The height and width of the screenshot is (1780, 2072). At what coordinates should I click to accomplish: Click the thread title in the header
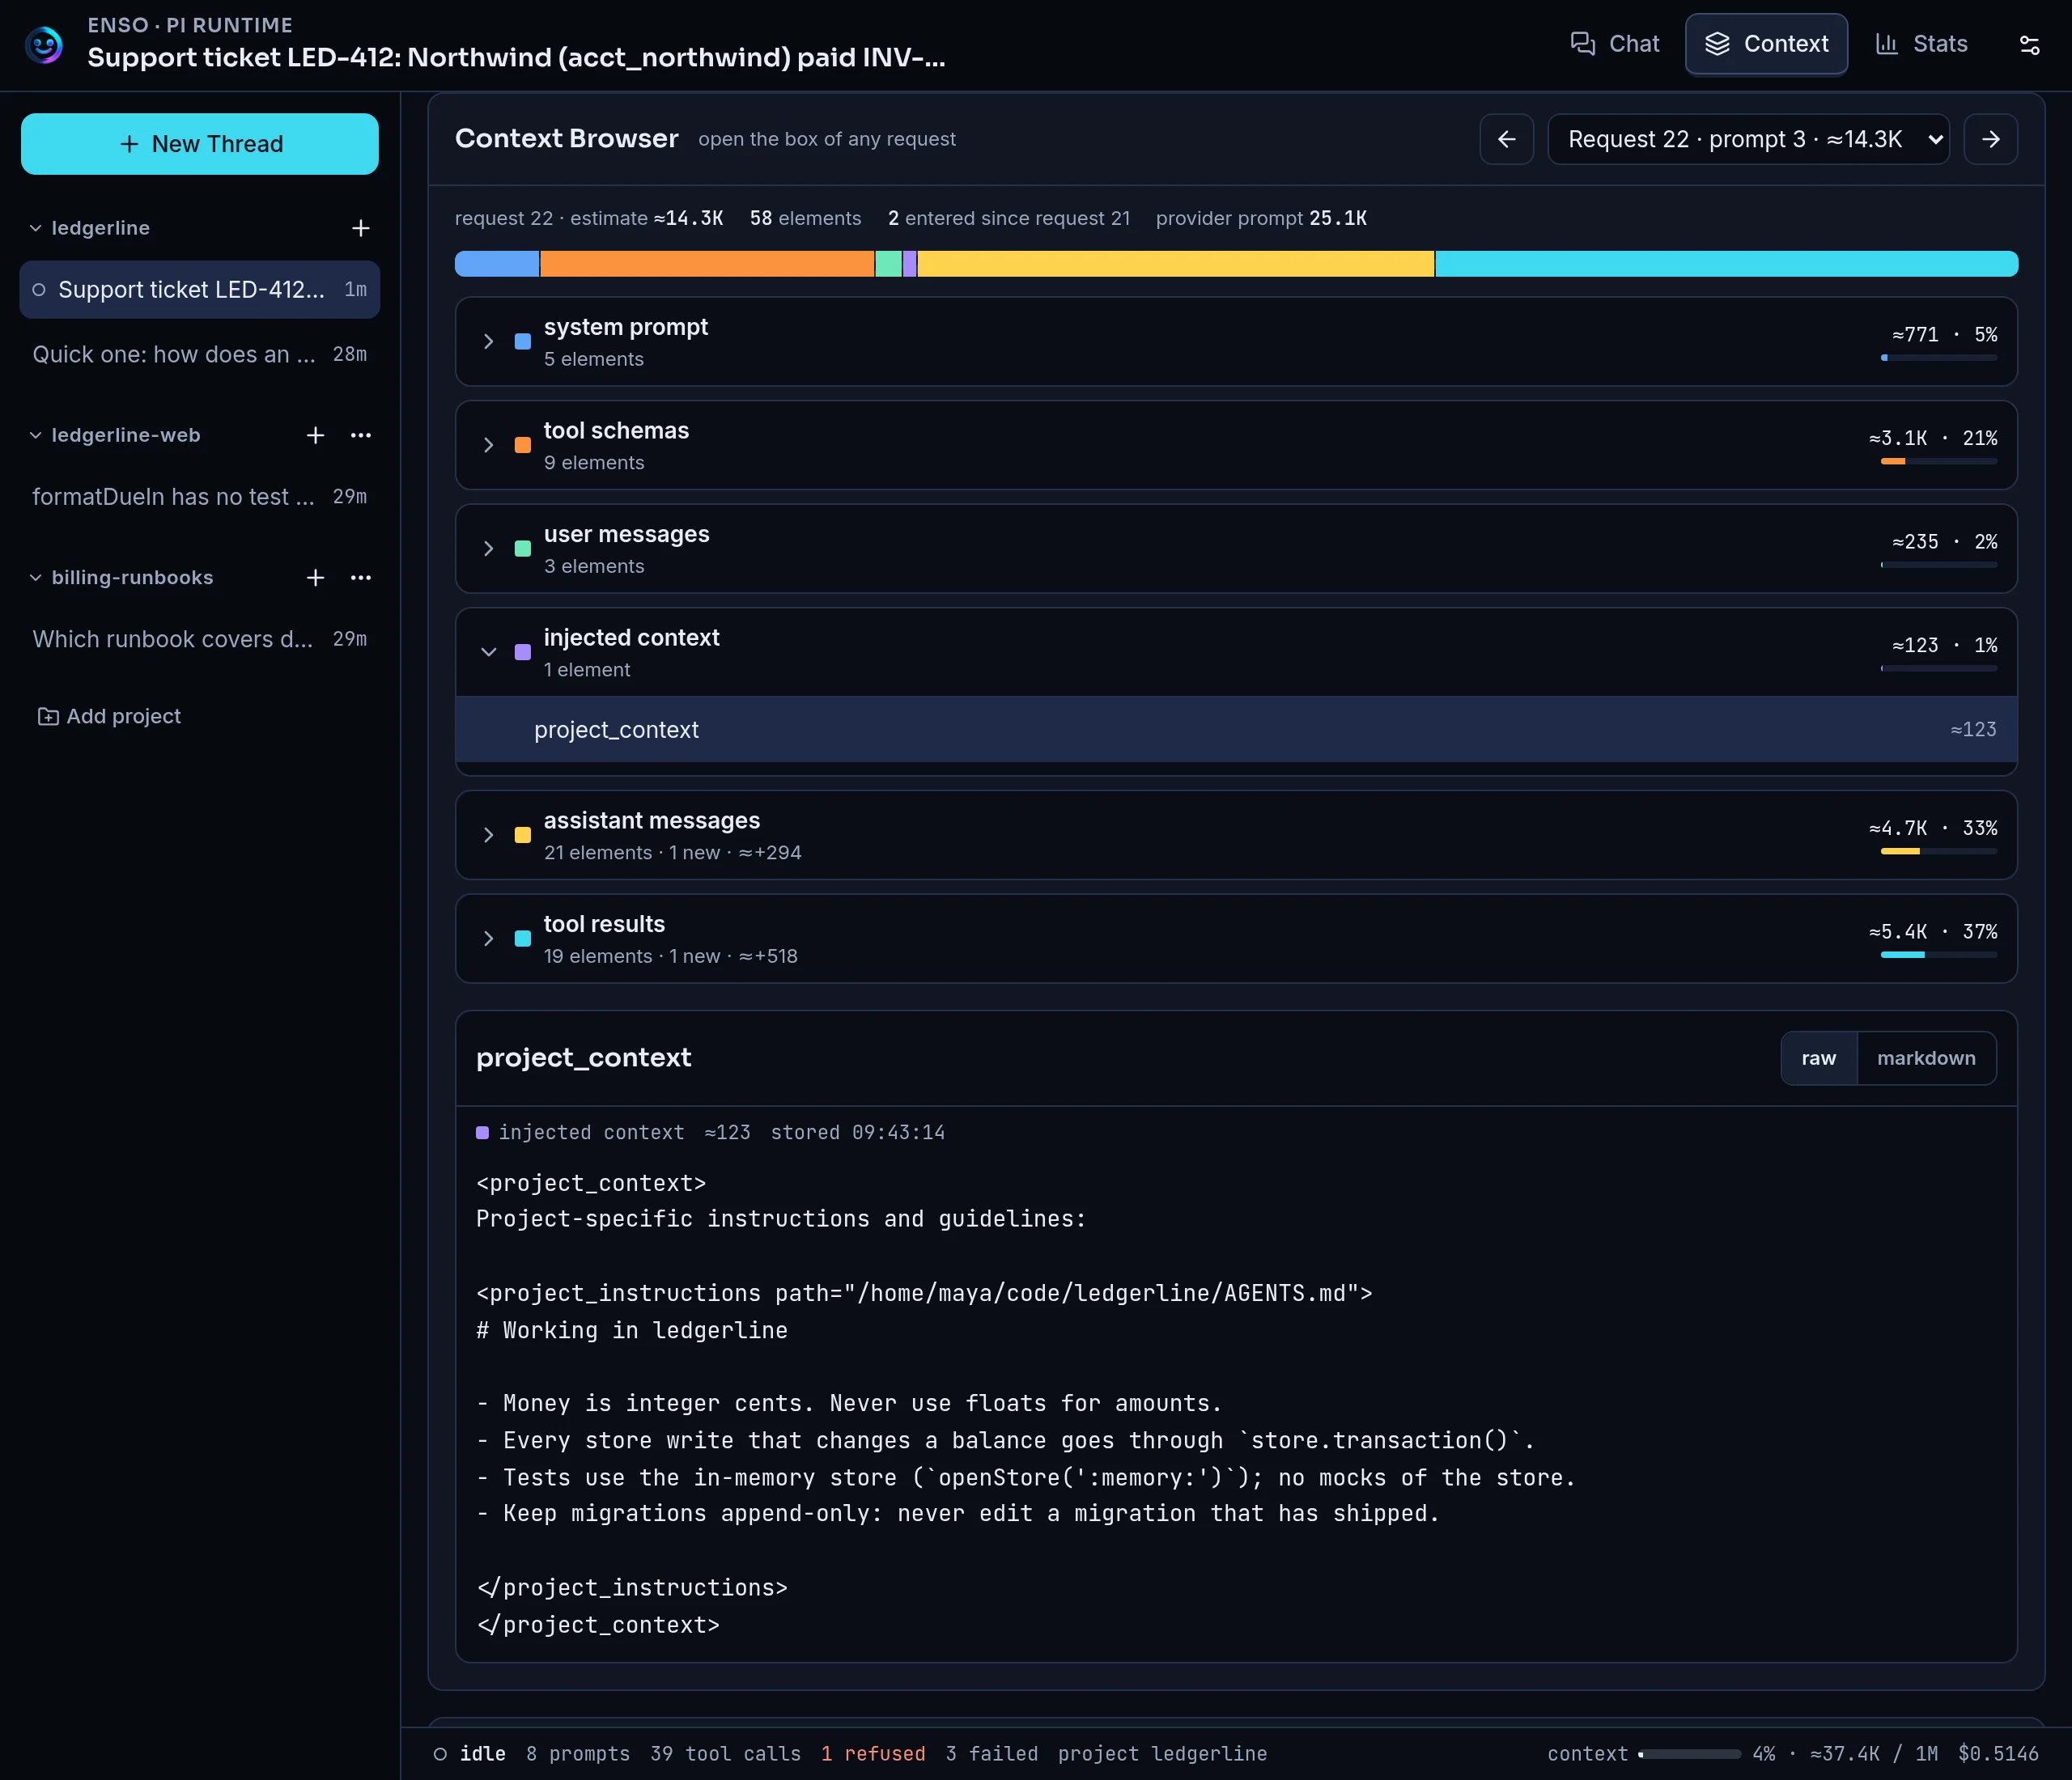pyautogui.click(x=516, y=58)
